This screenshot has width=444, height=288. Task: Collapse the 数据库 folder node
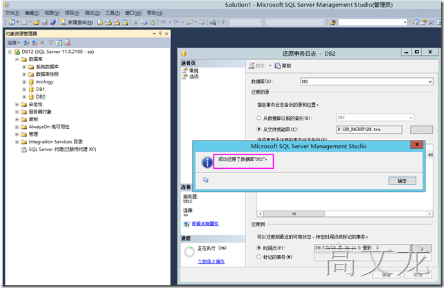(x=17, y=59)
